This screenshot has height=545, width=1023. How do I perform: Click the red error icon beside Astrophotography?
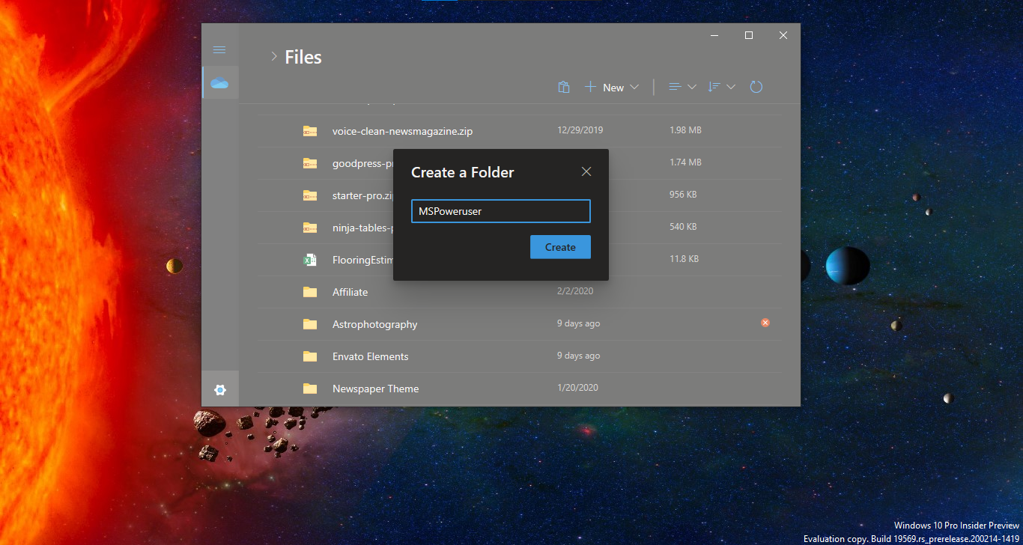[x=765, y=323]
